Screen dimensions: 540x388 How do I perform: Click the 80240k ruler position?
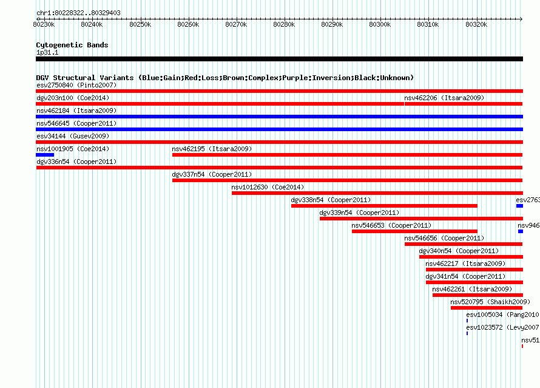pos(92,24)
